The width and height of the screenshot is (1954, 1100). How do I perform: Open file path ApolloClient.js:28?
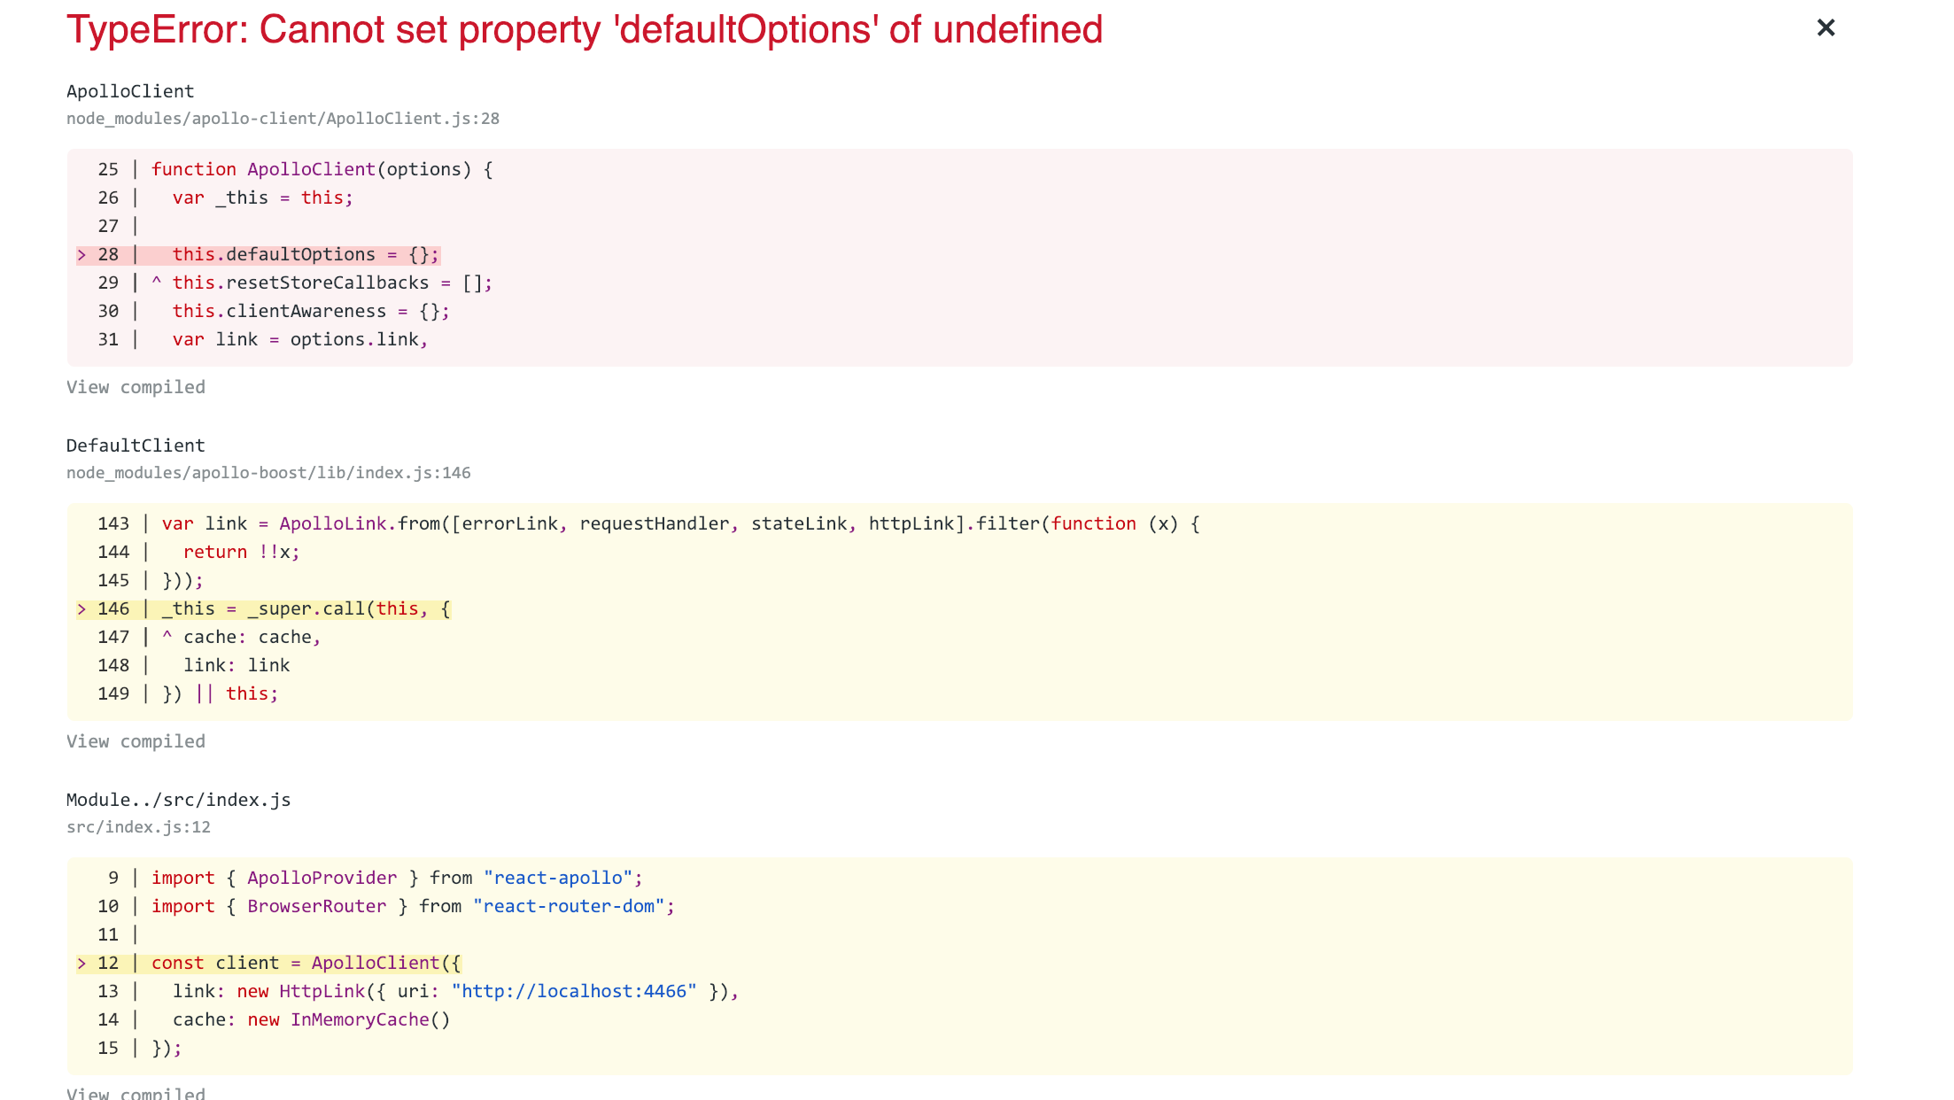[283, 119]
